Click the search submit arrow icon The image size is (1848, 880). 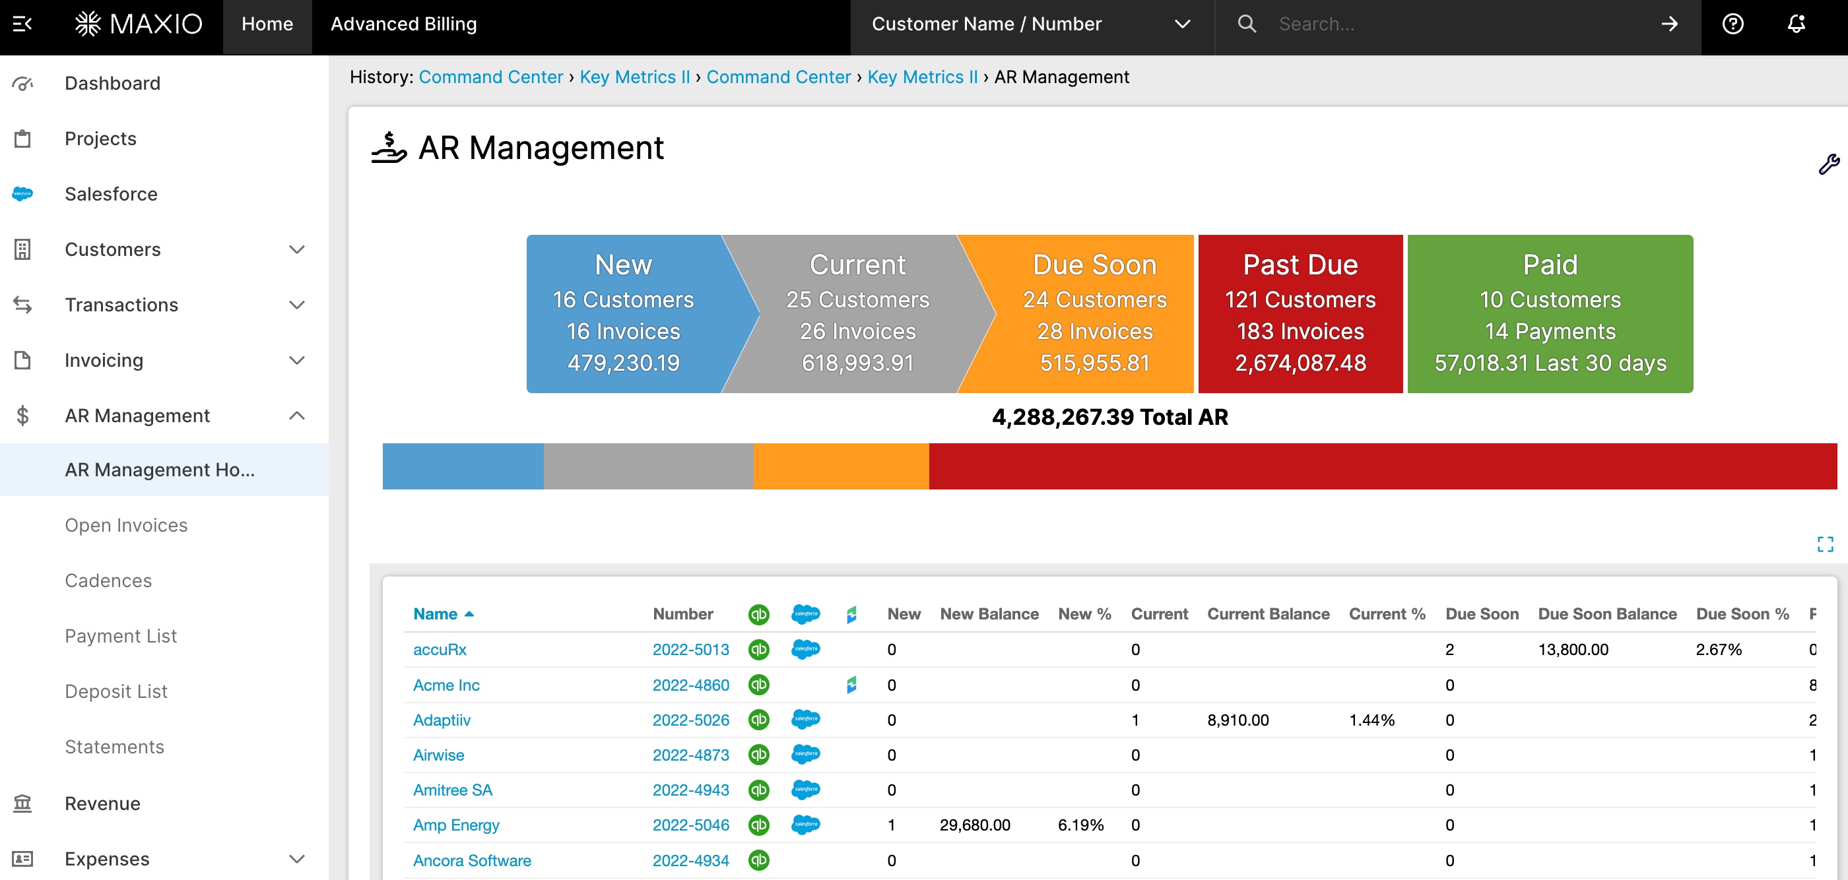click(1669, 24)
